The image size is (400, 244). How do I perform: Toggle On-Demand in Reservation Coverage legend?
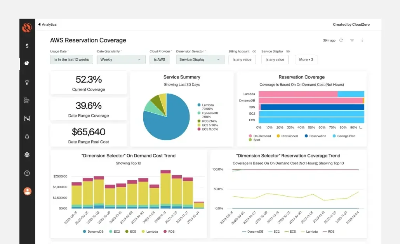(260, 136)
